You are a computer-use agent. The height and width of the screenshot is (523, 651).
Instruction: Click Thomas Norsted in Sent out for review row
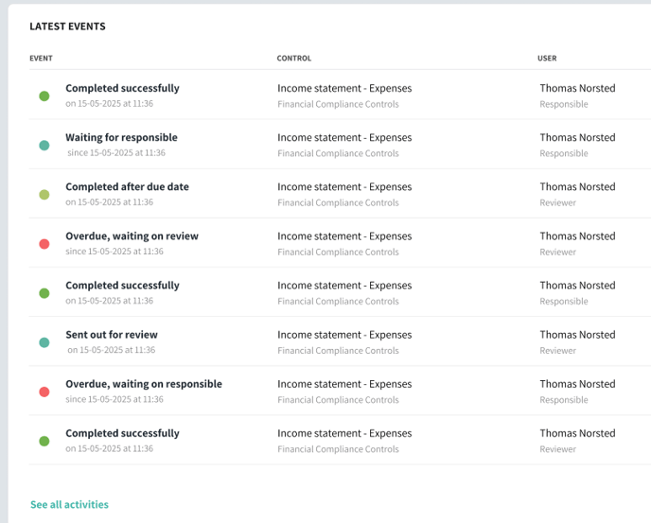click(577, 335)
